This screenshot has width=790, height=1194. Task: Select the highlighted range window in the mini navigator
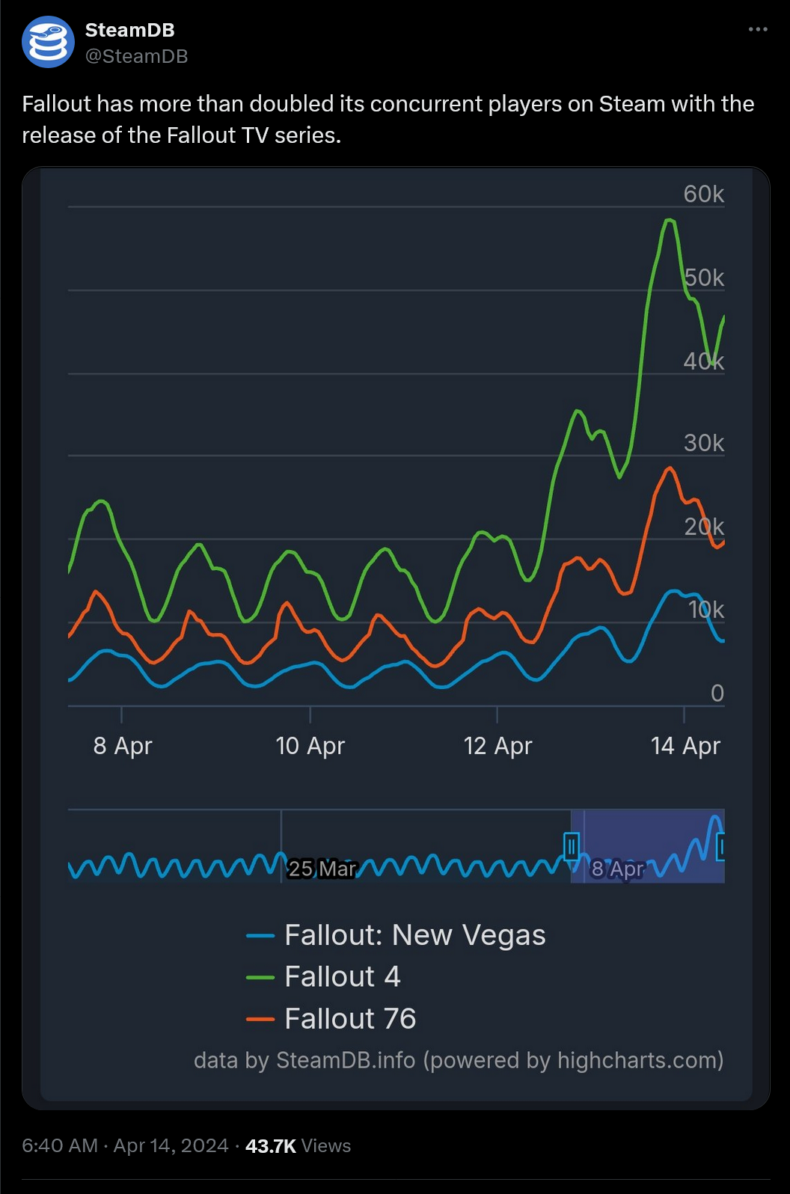tap(647, 846)
